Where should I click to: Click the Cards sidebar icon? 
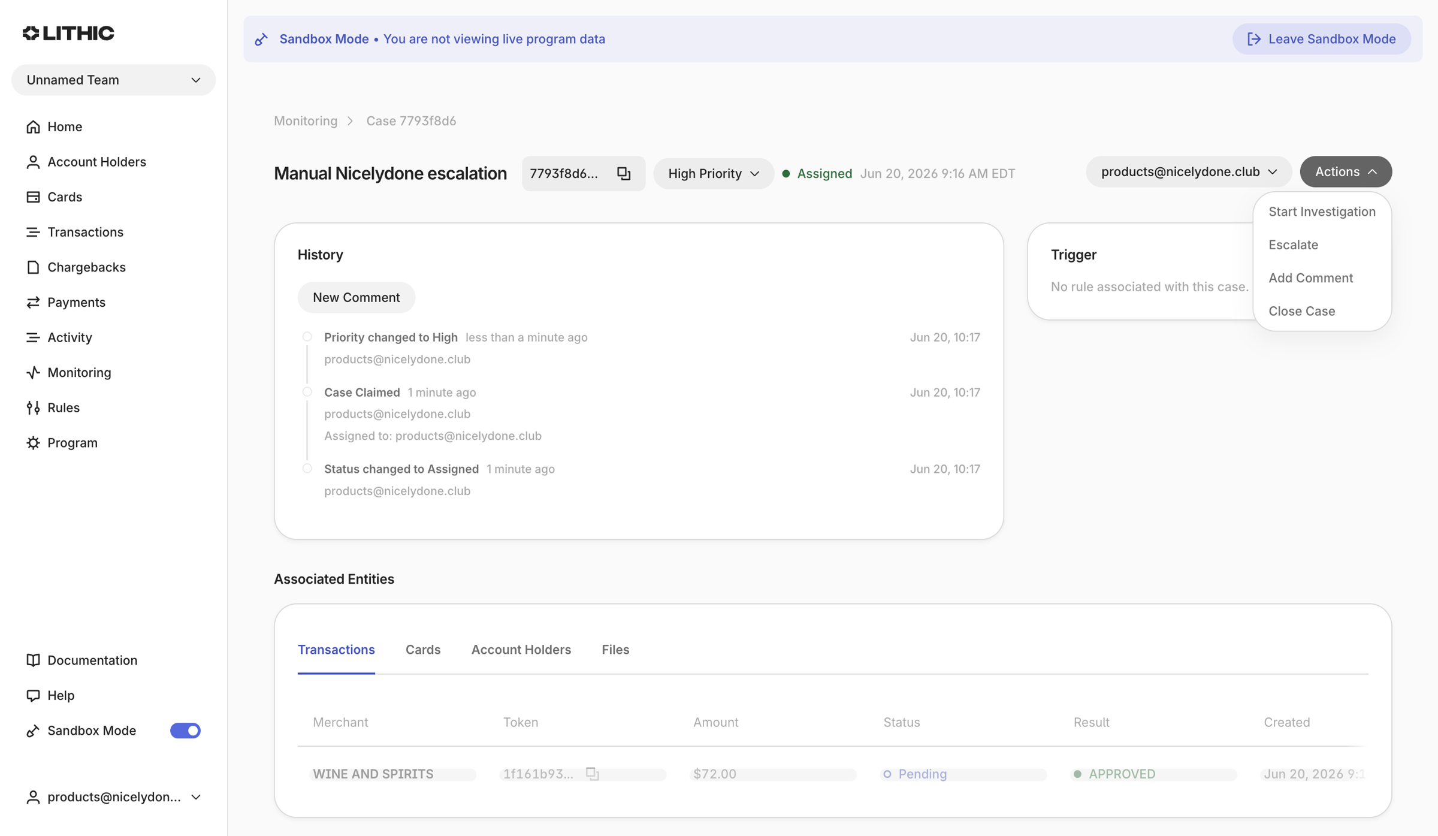coord(33,197)
